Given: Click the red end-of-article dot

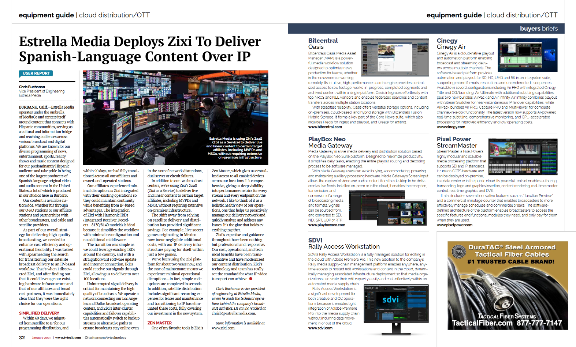Looking at the screenshot, I should click(x=251, y=279).
